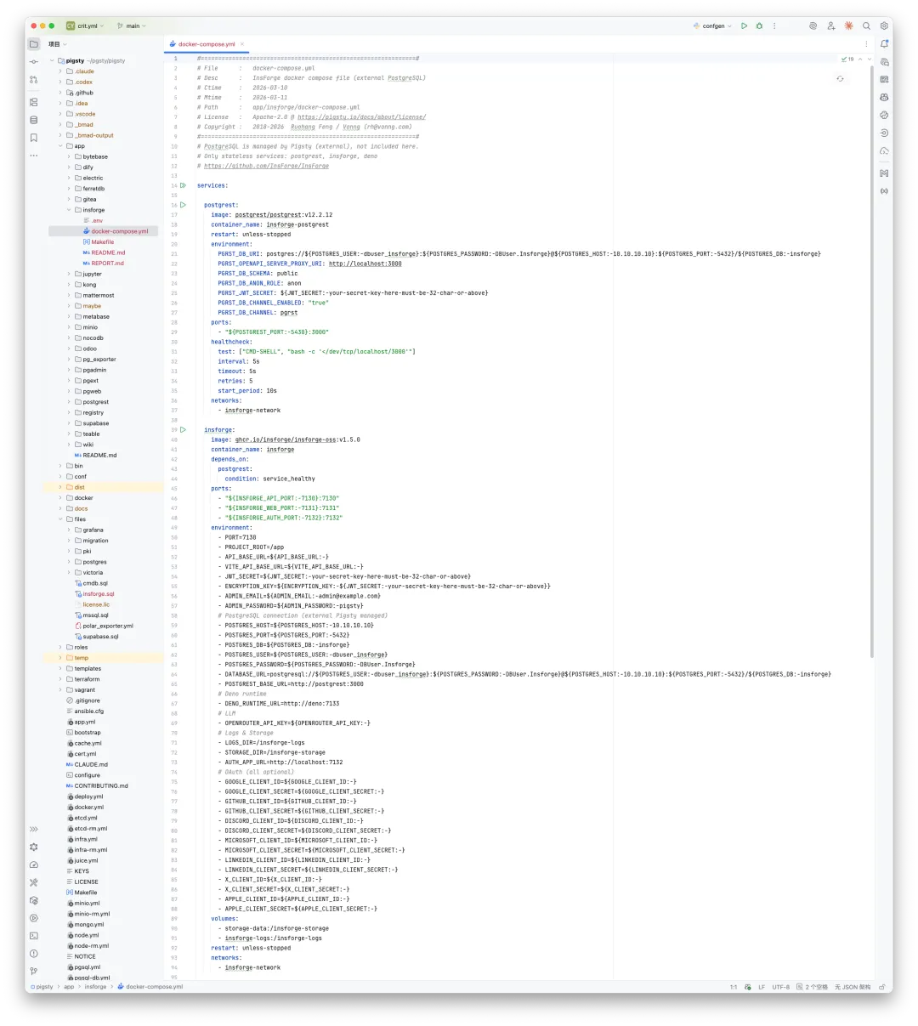Open IDE settings via the gear icon
Viewport: 918px width, 1026px height.
click(x=884, y=26)
